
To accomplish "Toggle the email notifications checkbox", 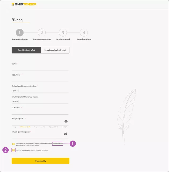I will point(13,150).
